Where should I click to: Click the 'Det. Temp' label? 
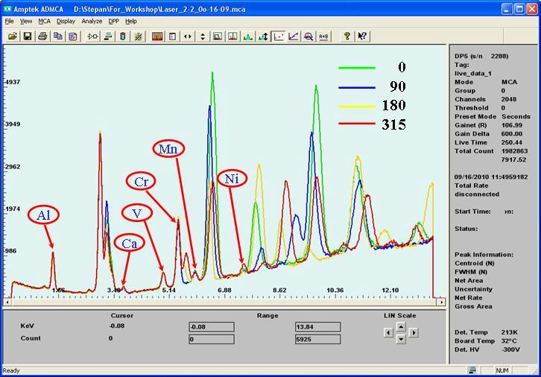click(x=471, y=332)
